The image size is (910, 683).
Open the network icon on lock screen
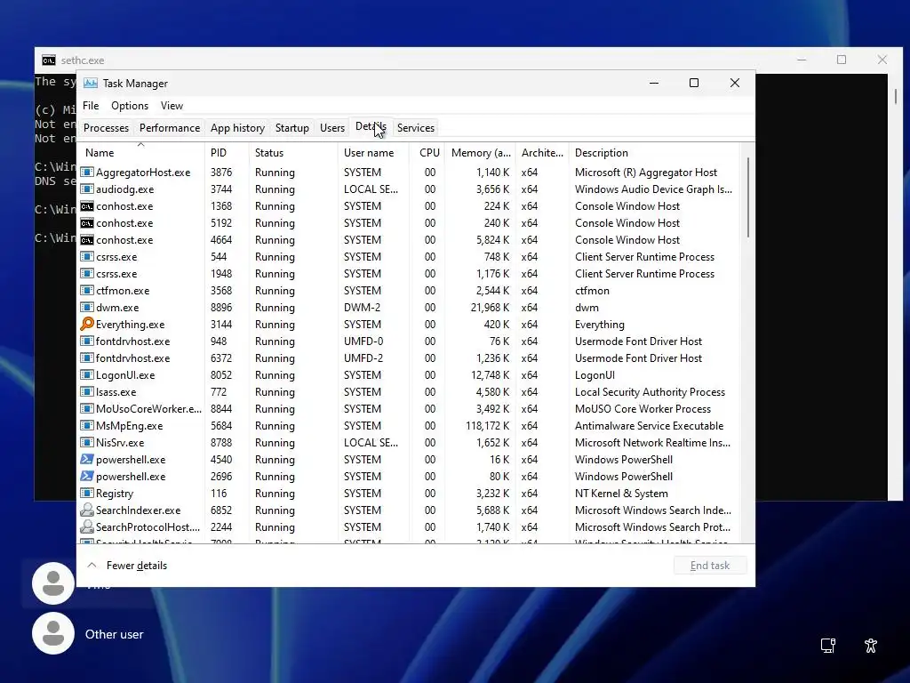click(x=828, y=646)
